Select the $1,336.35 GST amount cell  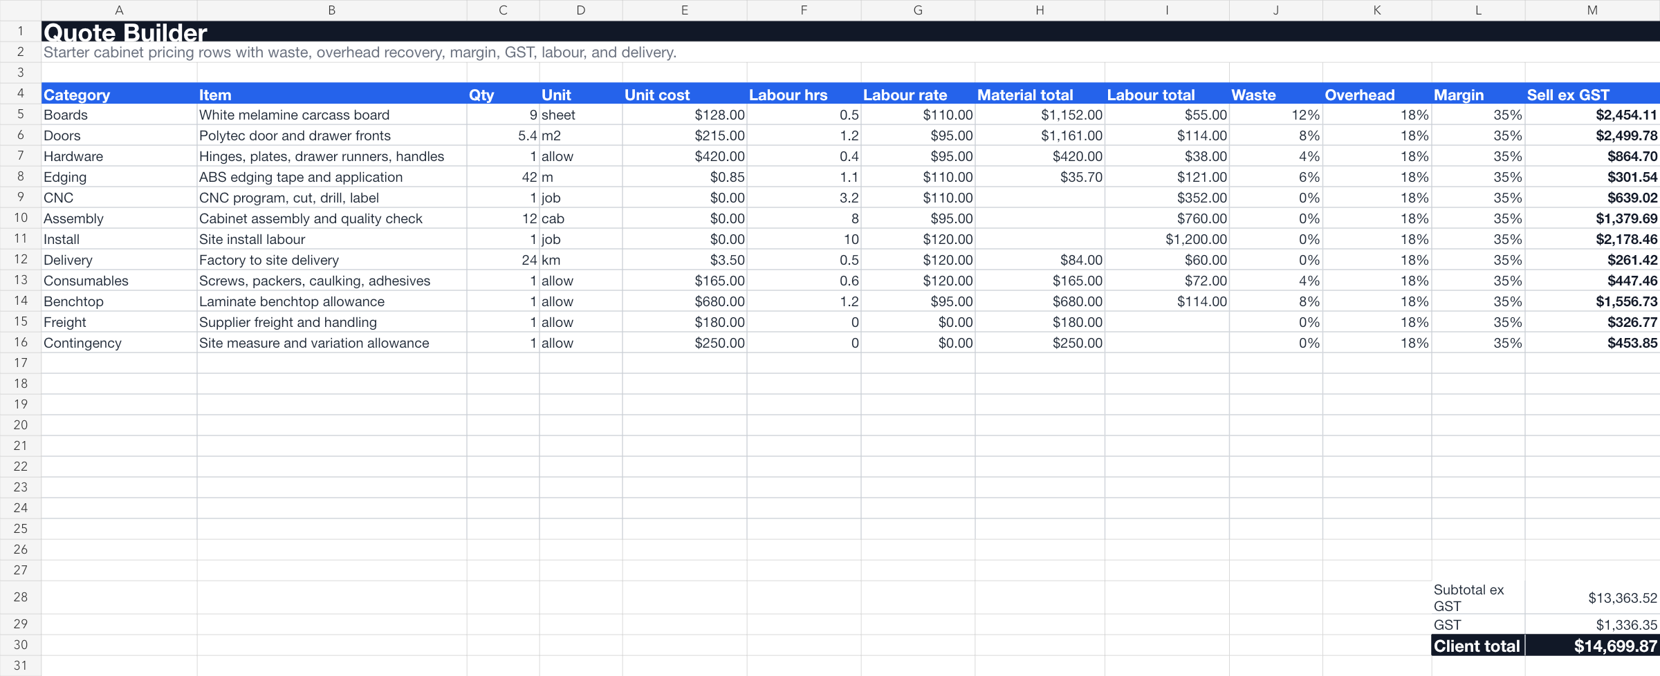pos(1592,625)
